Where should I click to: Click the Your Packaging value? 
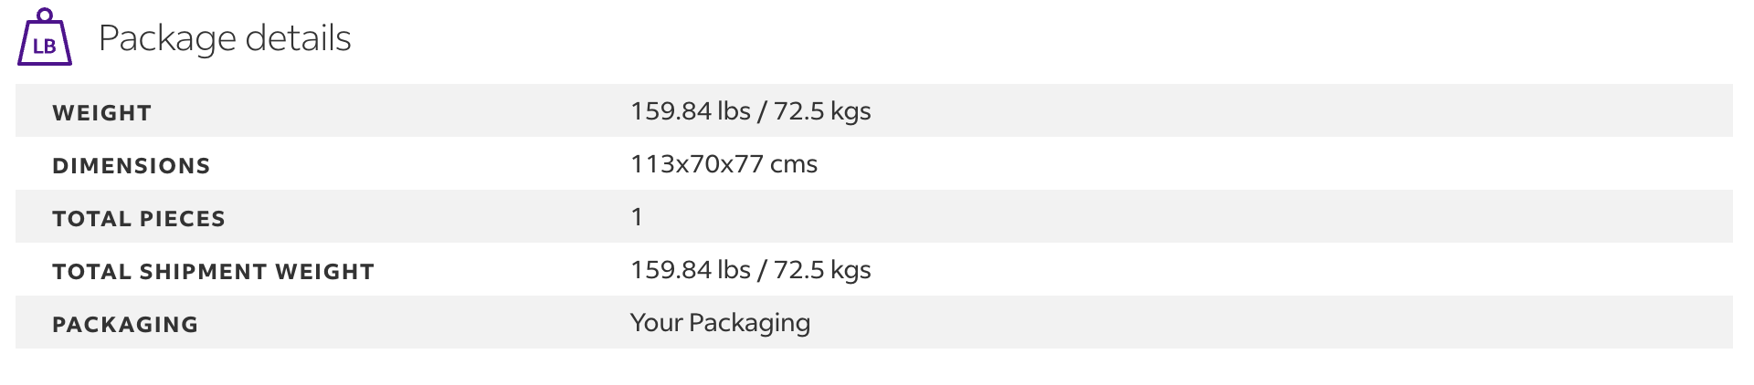pos(720,323)
